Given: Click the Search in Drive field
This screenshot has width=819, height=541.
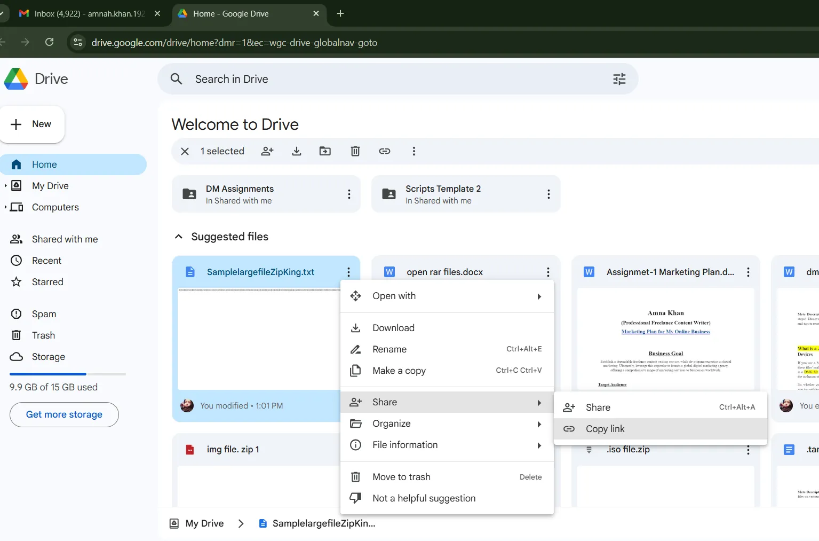Looking at the screenshot, I should 397,79.
